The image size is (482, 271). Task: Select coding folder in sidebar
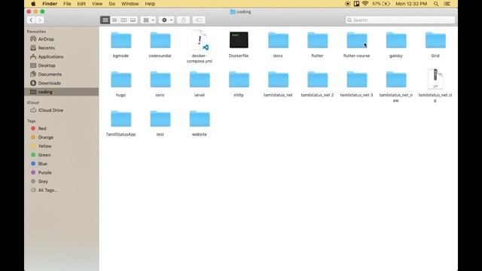[x=62, y=92]
